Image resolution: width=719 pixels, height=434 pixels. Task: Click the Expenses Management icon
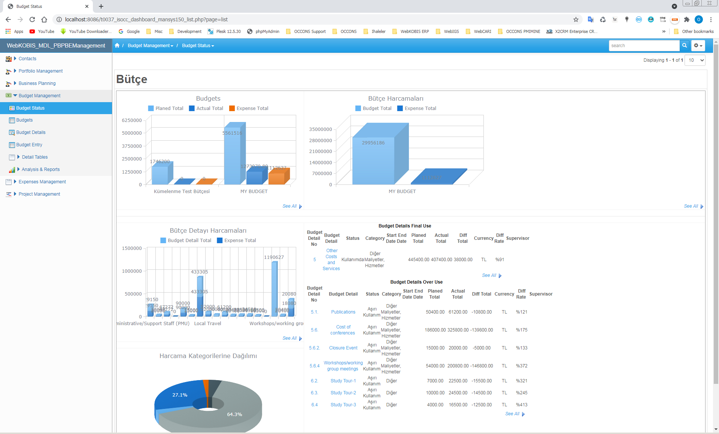coord(9,182)
